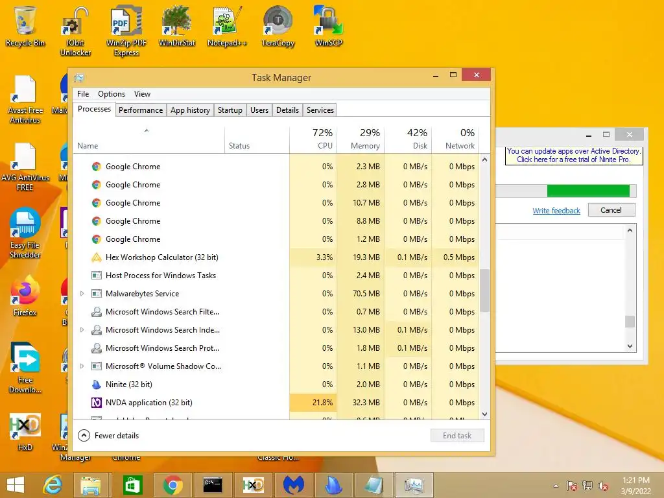Screen dimensions: 664x498
Task: Click the Ninite installation progress bar
Action: [x=565, y=191]
